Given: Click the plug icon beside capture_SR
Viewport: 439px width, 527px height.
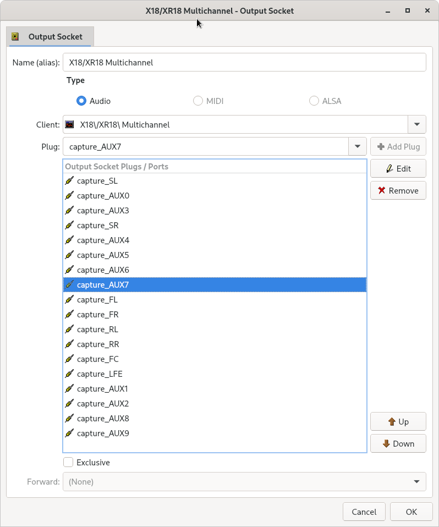Looking at the screenshot, I should click(69, 225).
